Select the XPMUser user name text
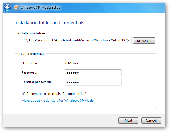Viewport: 170px width, 132px height. coord(71,63)
